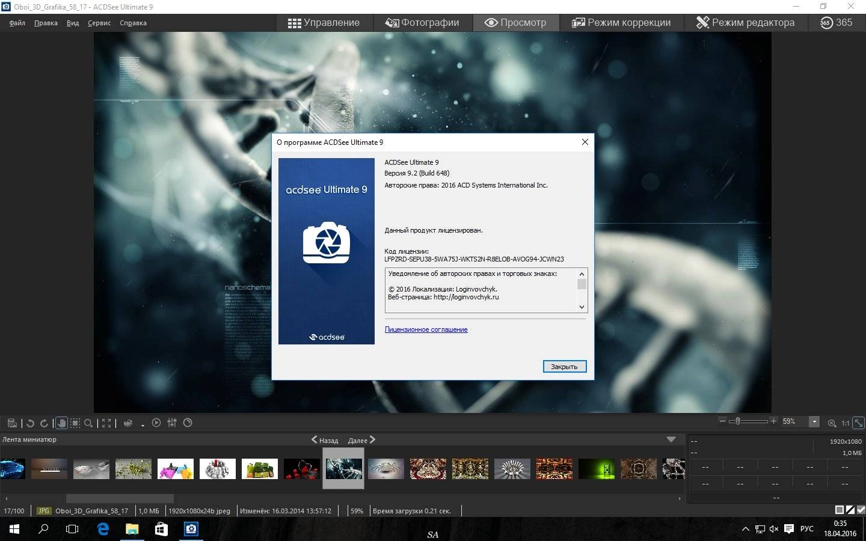Open Windows Start menu
The width and height of the screenshot is (866, 541).
[14, 529]
